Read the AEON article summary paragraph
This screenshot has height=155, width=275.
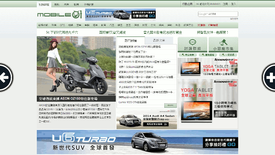pyautogui.click(x=75, y=113)
